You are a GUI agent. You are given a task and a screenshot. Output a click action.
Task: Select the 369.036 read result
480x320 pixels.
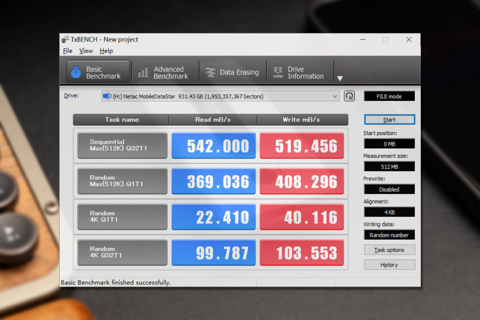click(214, 181)
